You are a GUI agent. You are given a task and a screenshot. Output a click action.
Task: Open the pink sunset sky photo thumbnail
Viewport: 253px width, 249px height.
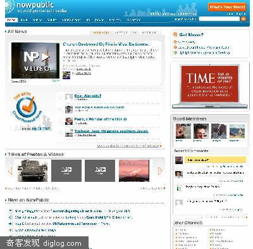pyautogui.click(x=134, y=170)
